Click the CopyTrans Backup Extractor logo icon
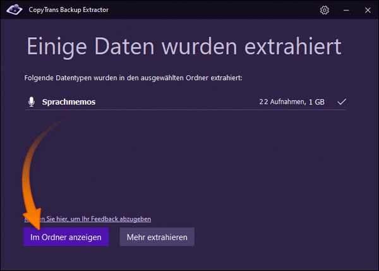 [x=15, y=9]
